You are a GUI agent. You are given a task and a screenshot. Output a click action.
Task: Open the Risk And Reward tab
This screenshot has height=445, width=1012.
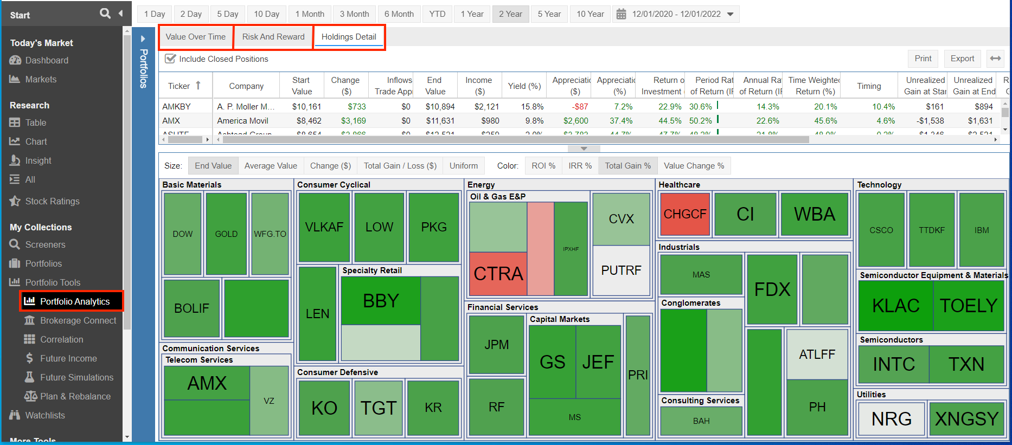click(x=273, y=37)
